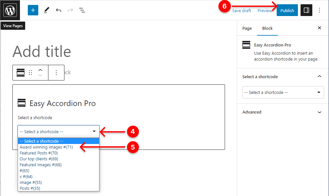Screen dimensions: 329x196
Task: Select 'Featured Images #(68)' option
Action: pyautogui.click(x=59, y=165)
